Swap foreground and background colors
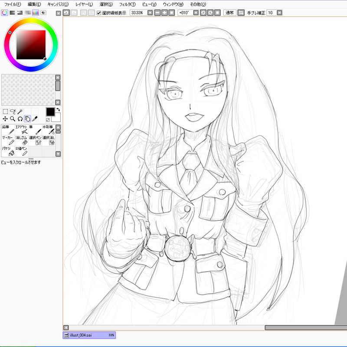This screenshot has width=347, height=347. pyautogui.click(x=58, y=110)
